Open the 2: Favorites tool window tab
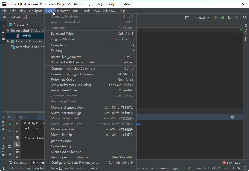 pos(3,146)
